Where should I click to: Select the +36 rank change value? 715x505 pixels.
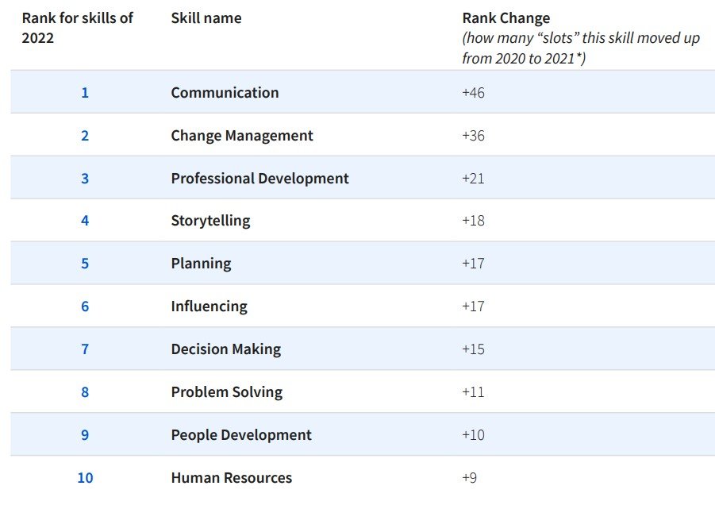point(473,136)
